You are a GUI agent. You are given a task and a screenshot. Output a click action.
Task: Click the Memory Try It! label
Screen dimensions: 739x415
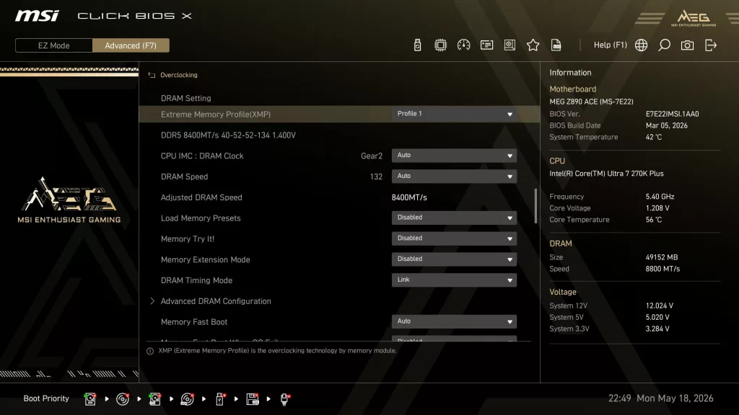pyautogui.click(x=188, y=239)
